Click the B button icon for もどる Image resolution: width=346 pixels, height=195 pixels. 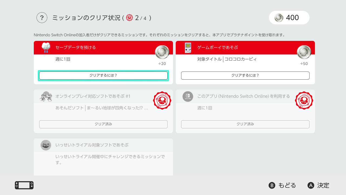pos(272,185)
